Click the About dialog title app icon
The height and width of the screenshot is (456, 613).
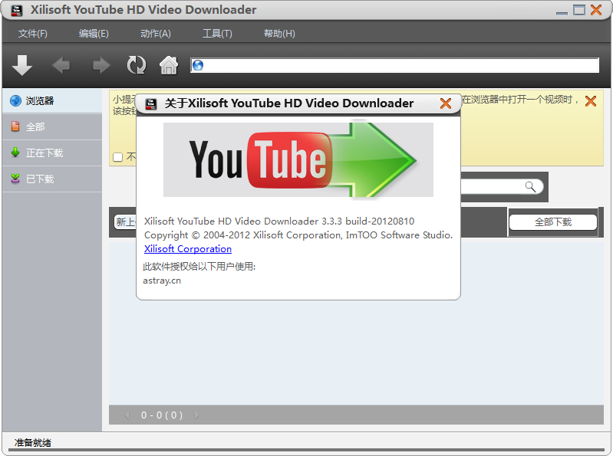(150, 104)
